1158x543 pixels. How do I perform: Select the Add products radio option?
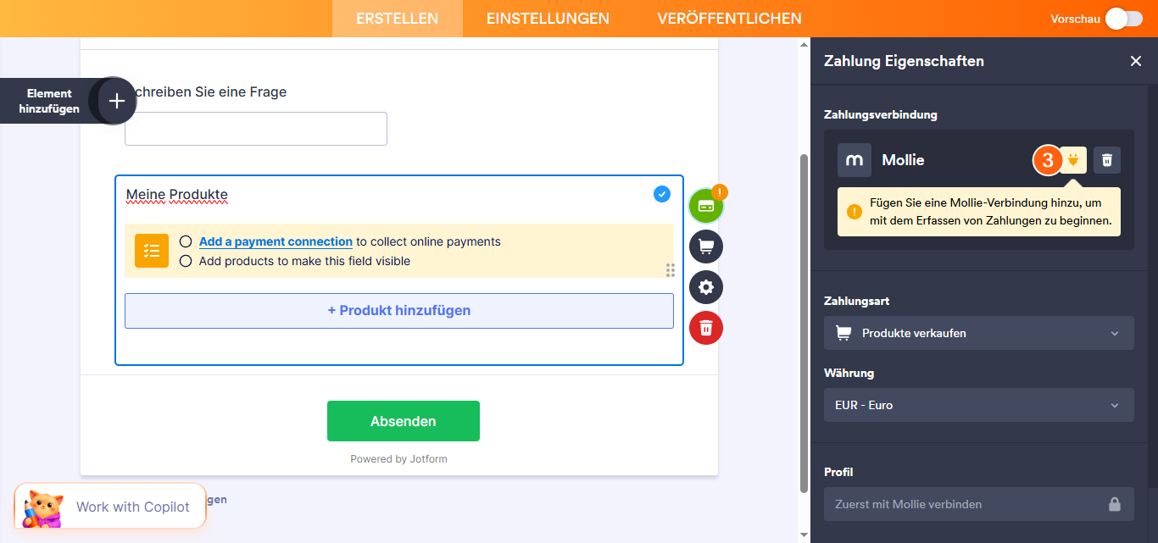186,260
